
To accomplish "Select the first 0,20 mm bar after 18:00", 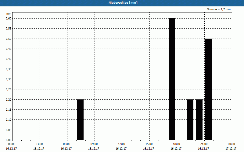I will 190,120.
